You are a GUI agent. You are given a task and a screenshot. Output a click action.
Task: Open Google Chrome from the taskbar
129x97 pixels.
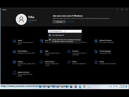(x=84, y=87)
